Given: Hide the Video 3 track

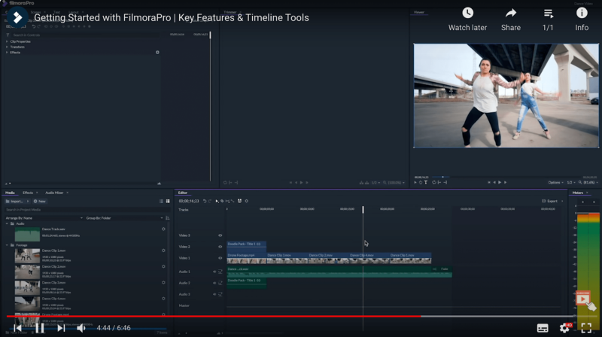Looking at the screenshot, I should (220, 235).
